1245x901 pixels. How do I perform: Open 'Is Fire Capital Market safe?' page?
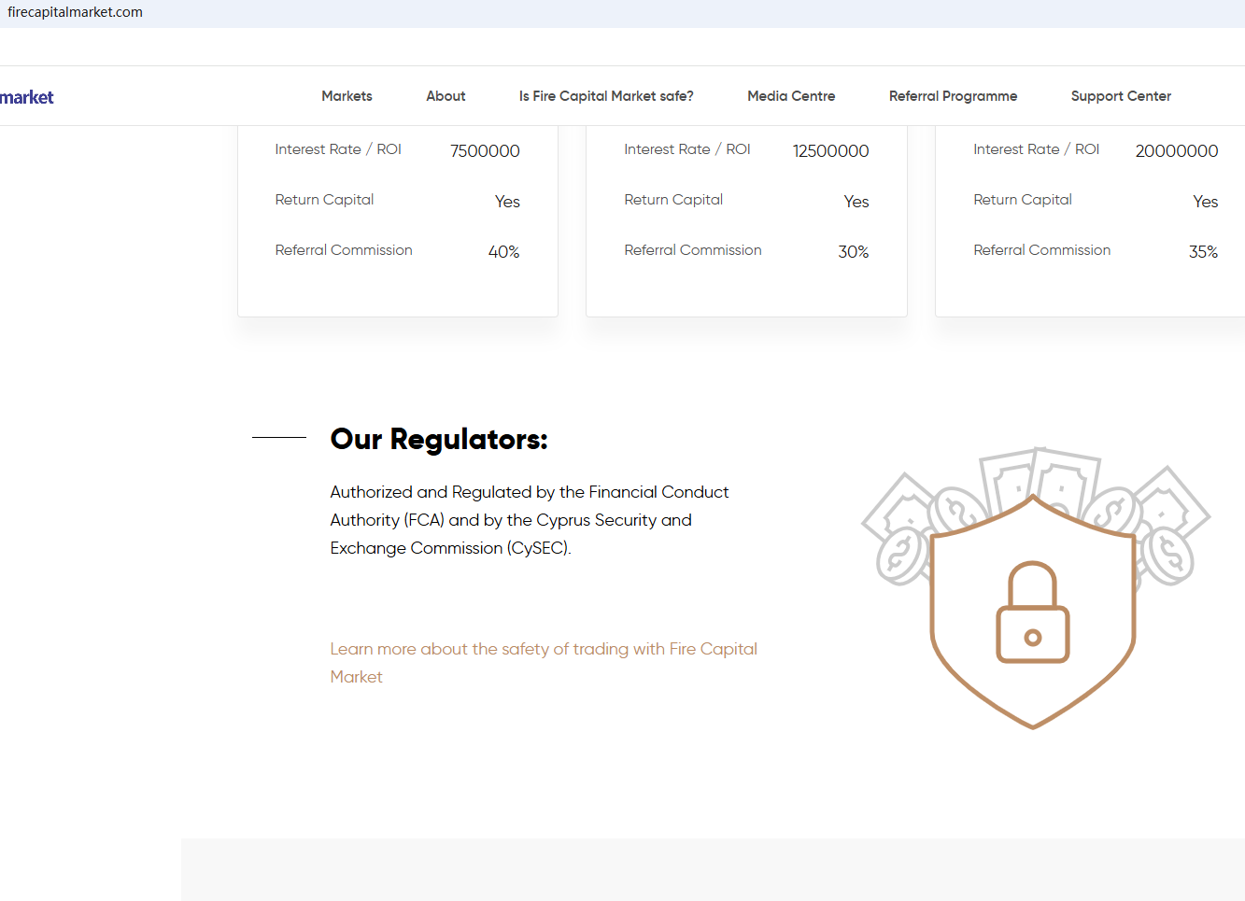[x=606, y=96]
